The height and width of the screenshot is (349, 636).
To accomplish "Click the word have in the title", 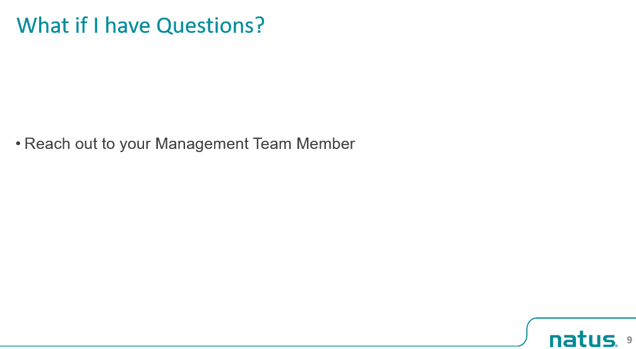I will (x=128, y=25).
